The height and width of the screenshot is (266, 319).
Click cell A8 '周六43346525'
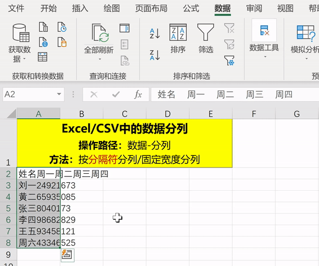click(x=38, y=242)
